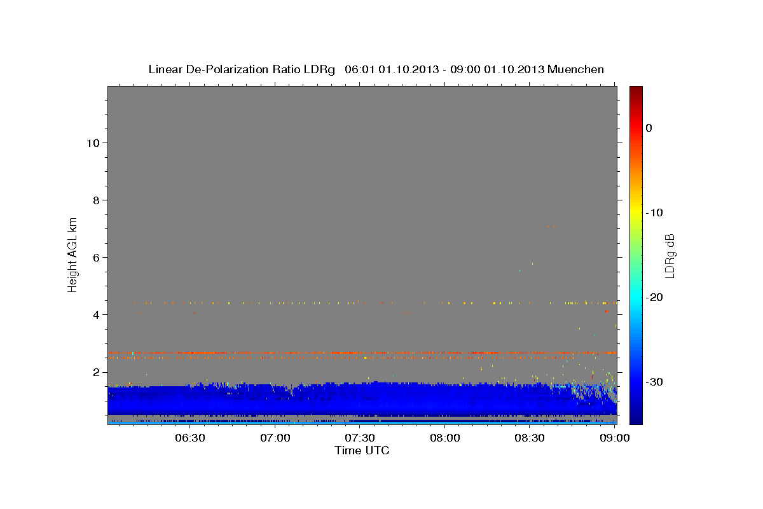763x509 pixels.
Task: Click the 07:30 time tick label
Action: 360,438
